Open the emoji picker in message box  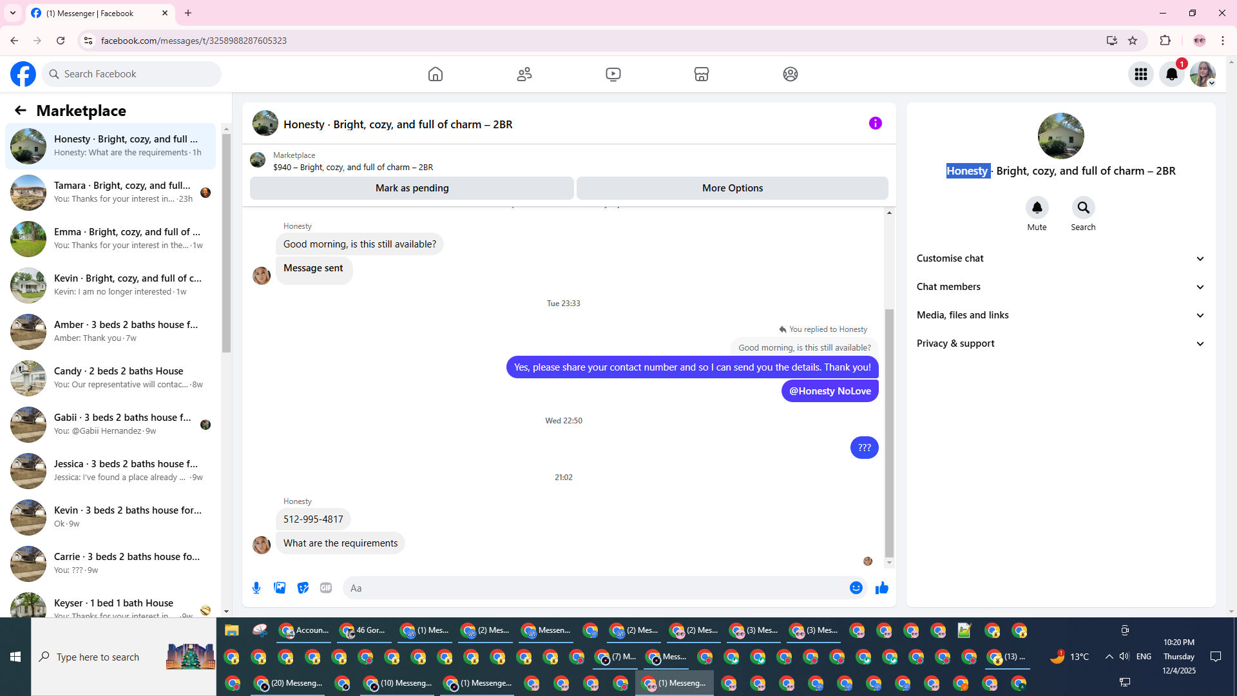pos(856,588)
